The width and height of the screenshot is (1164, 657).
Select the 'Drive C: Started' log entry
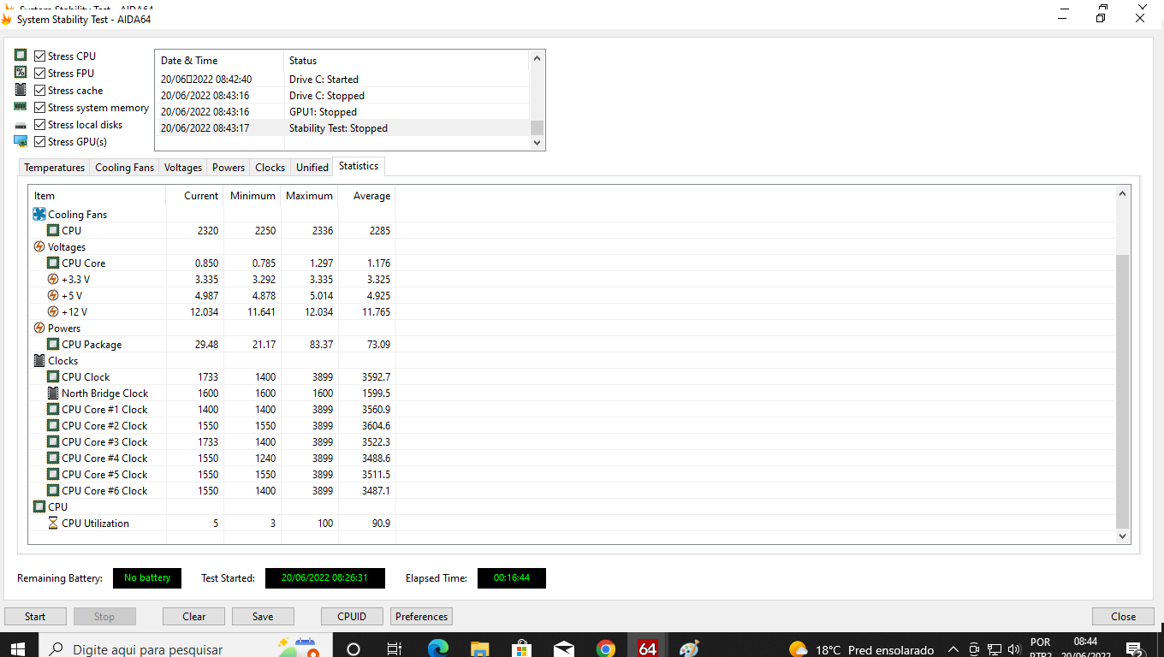(x=342, y=80)
